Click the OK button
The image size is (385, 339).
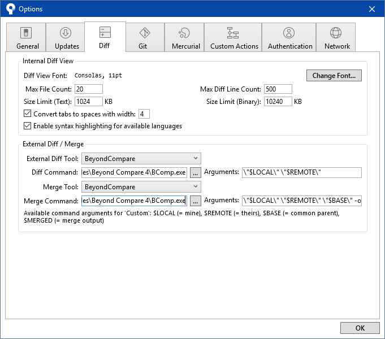coord(360,328)
